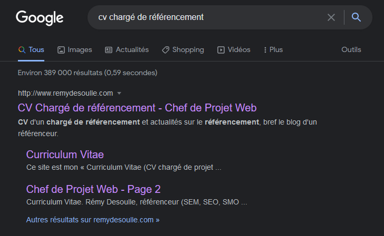The image size is (384, 236).
Task: Submit search with the magnifying glass icon
Action: pos(356,17)
